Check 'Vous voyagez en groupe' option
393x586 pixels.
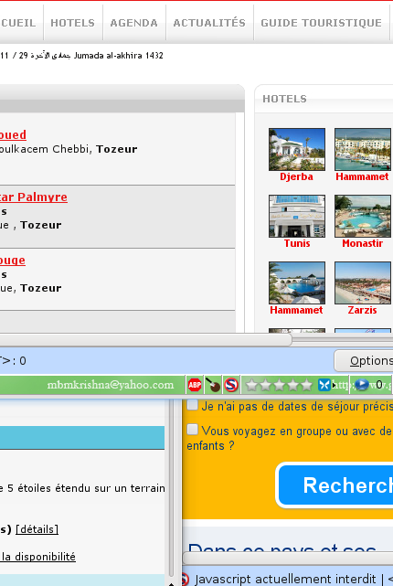click(193, 430)
